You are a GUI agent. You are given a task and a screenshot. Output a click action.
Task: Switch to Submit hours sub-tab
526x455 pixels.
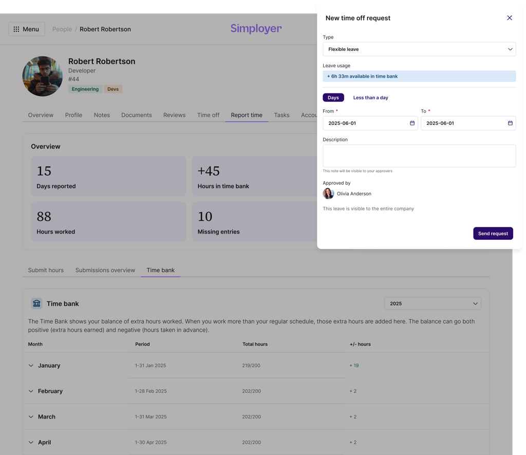(46, 270)
